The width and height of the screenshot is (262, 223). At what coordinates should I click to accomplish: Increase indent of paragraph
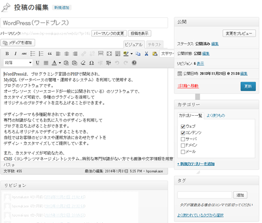point(108,63)
